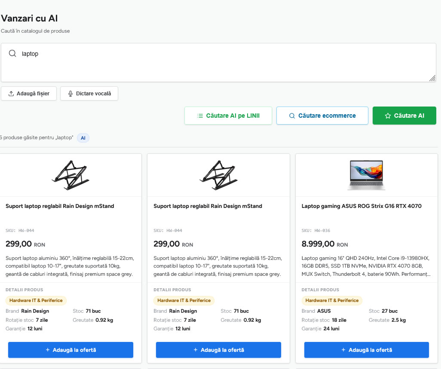The image size is (441, 369).
Task: Open the ASUS laptop product image
Action: (367, 175)
